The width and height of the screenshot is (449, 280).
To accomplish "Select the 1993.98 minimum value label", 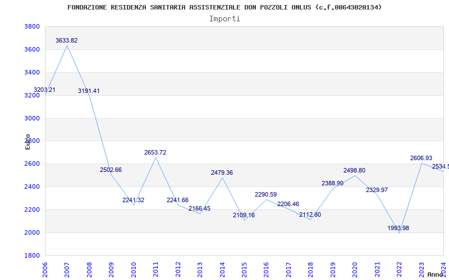I will click(398, 228).
